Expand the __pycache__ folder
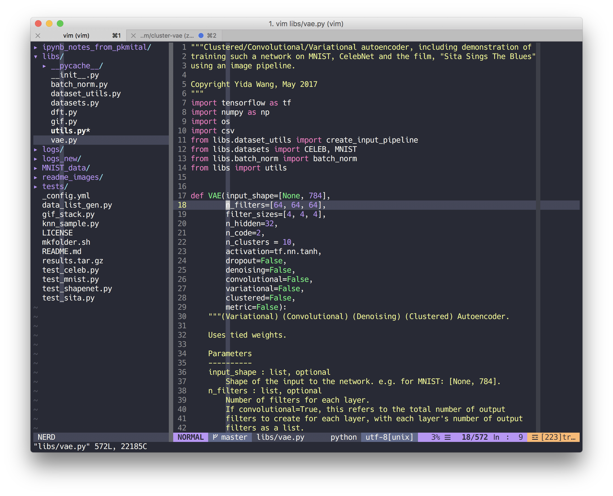 [45, 66]
